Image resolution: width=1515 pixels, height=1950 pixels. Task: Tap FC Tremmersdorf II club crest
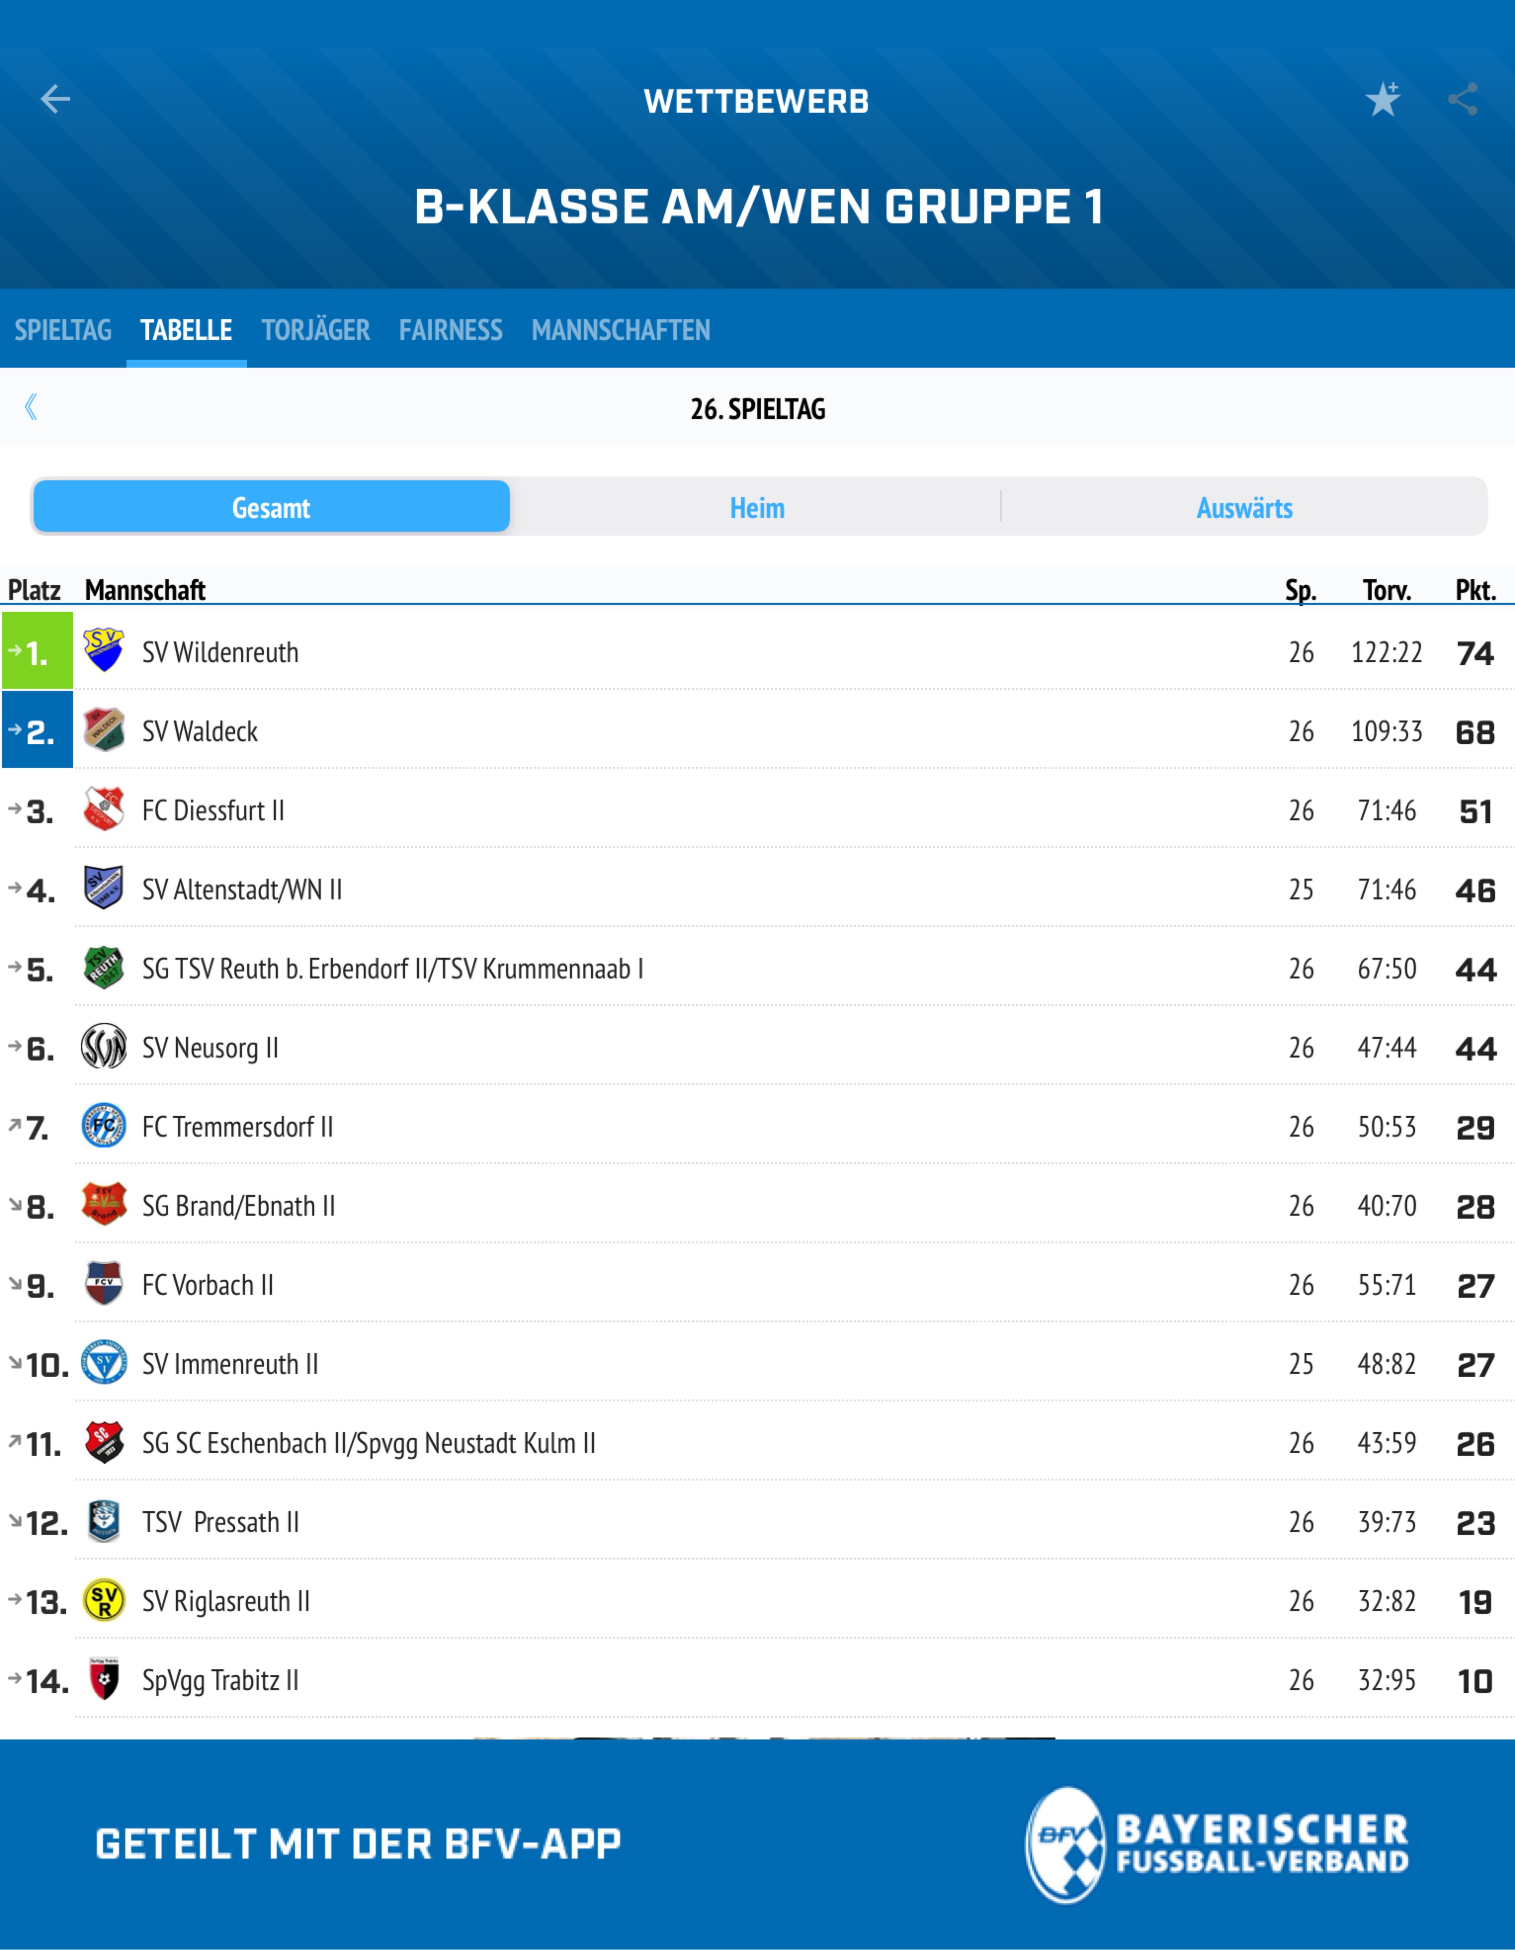(x=104, y=1125)
